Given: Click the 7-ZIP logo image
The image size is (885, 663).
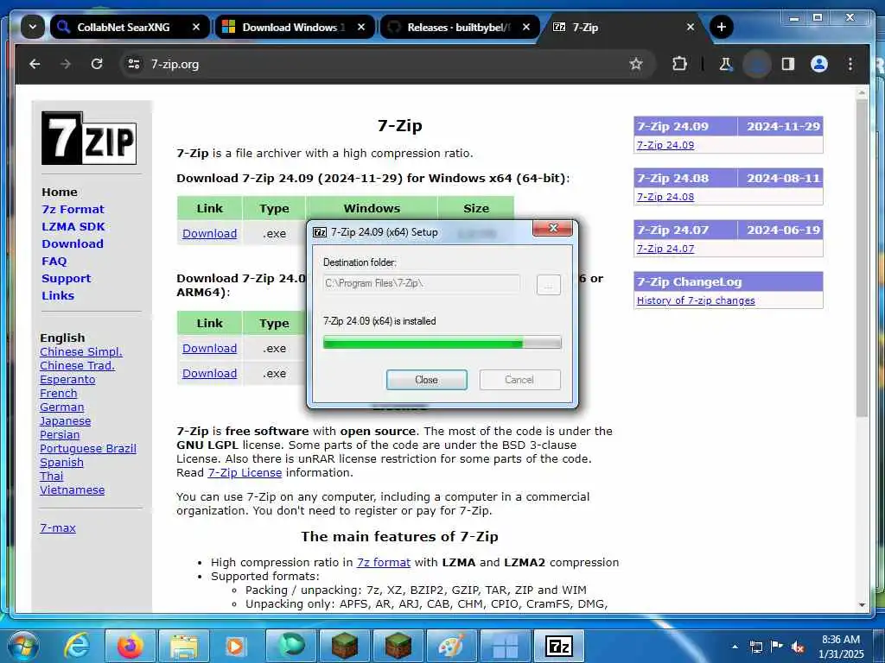Looking at the screenshot, I should click(x=89, y=138).
